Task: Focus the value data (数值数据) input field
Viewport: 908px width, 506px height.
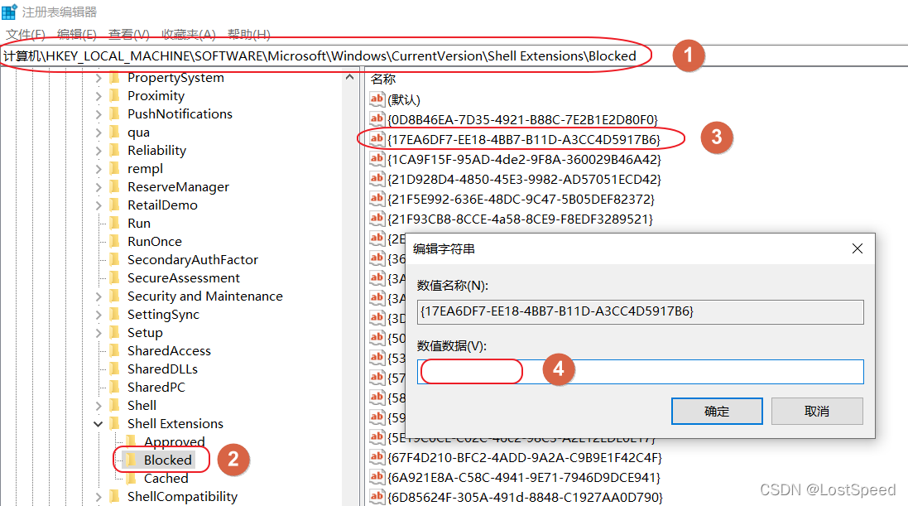Action: [640, 372]
